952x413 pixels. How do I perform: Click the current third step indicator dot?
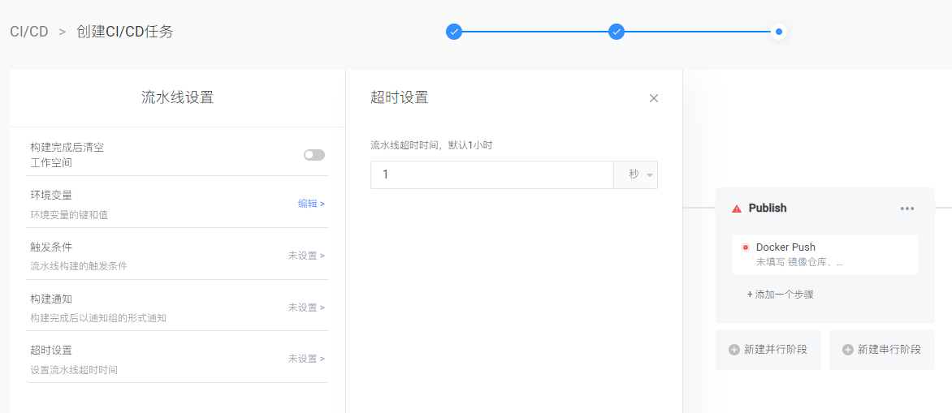(x=779, y=32)
